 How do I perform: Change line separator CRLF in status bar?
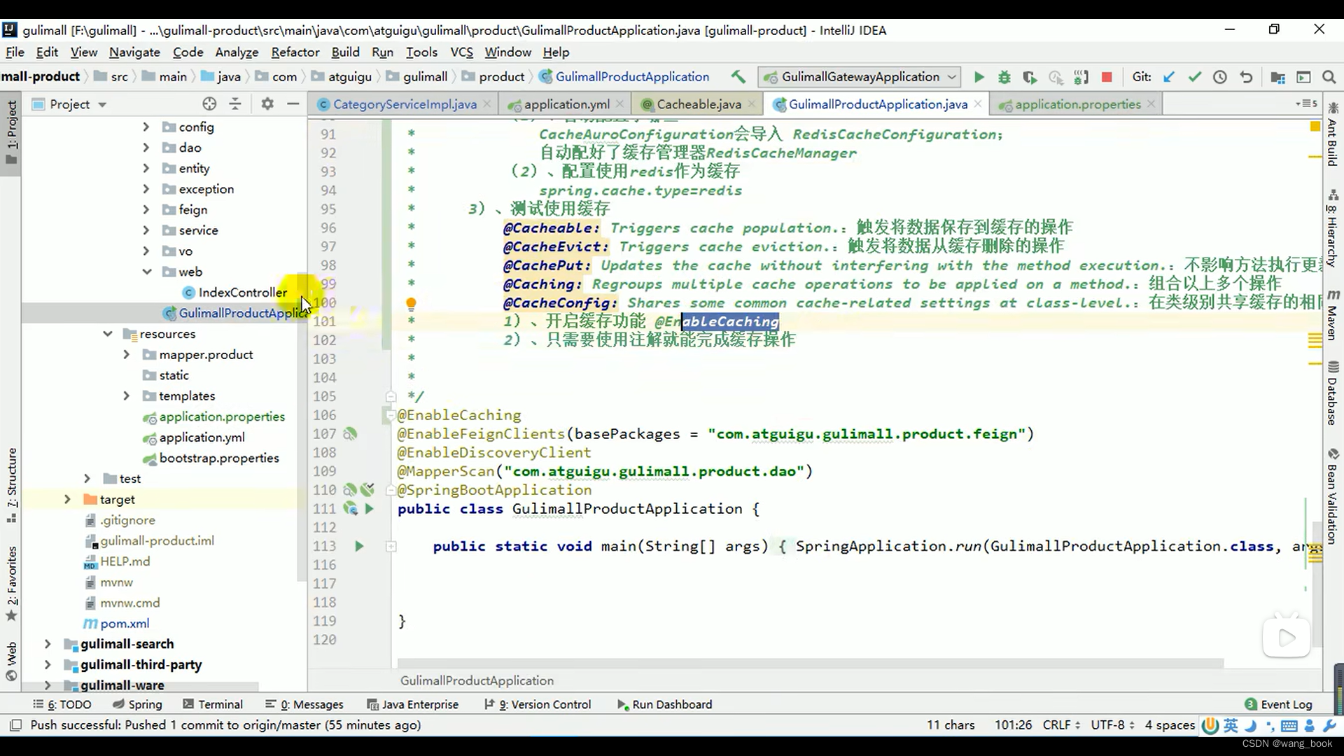[x=1061, y=725]
